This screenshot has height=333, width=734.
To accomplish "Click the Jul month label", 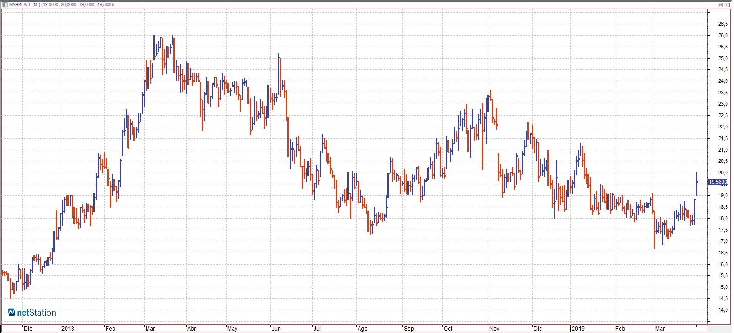I will [x=317, y=328].
